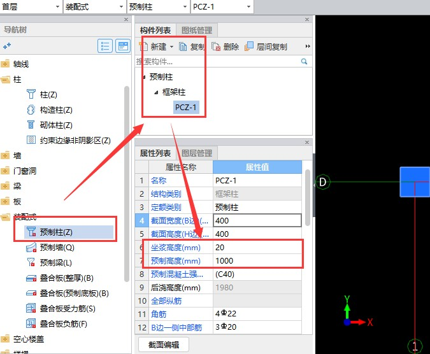Select 叠合板(预制底板)(B) icon item
This screenshot has width=430, height=354.
[x=31, y=294]
